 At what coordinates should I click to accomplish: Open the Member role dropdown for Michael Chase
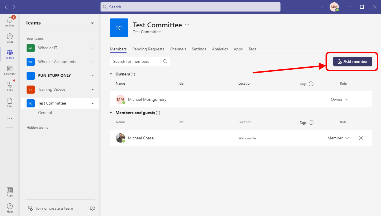(338, 138)
